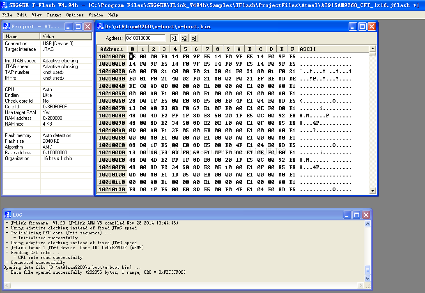
Task: Select the Target interface row
Action: coord(48,49)
